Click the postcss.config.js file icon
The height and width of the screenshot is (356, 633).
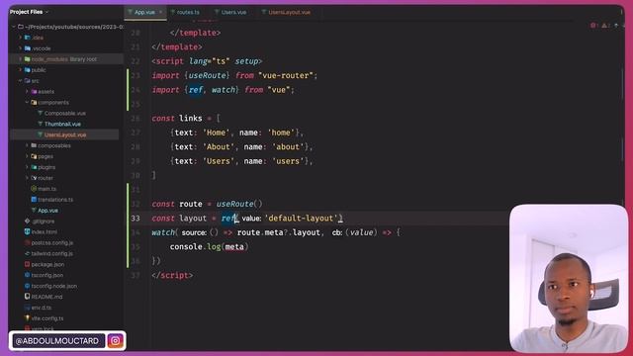pyautogui.click(x=28, y=242)
